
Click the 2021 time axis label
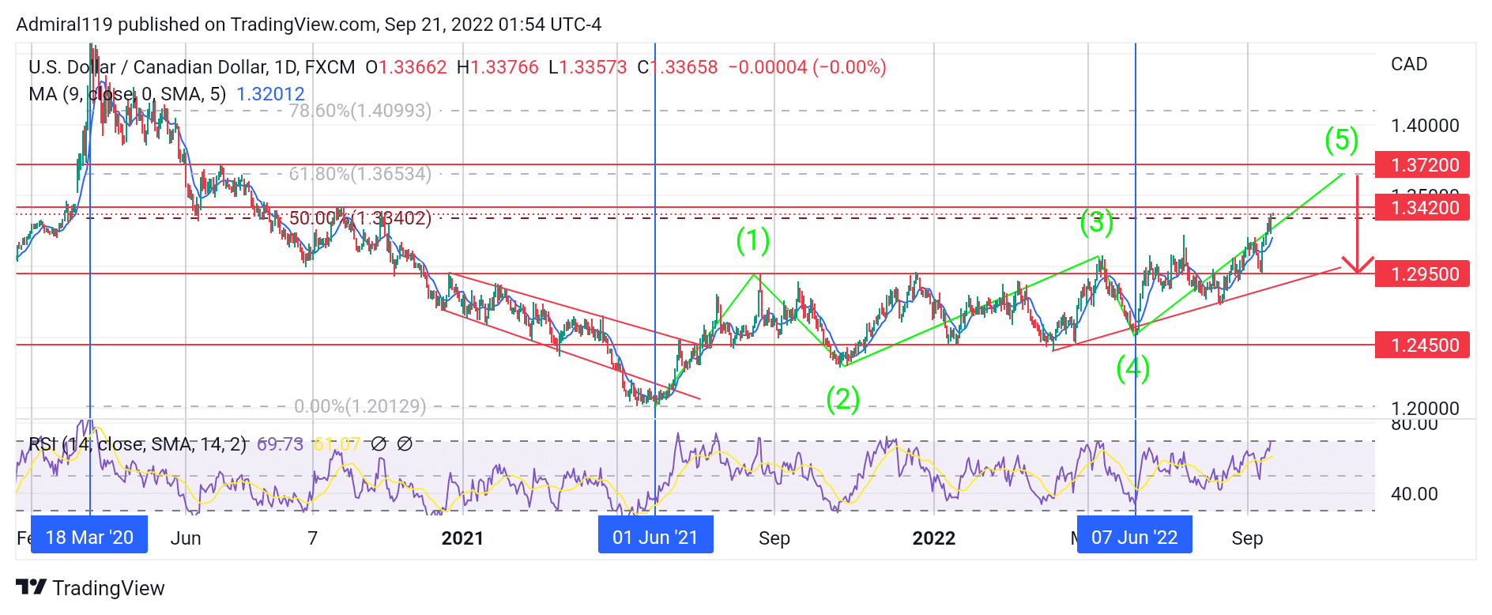462,538
